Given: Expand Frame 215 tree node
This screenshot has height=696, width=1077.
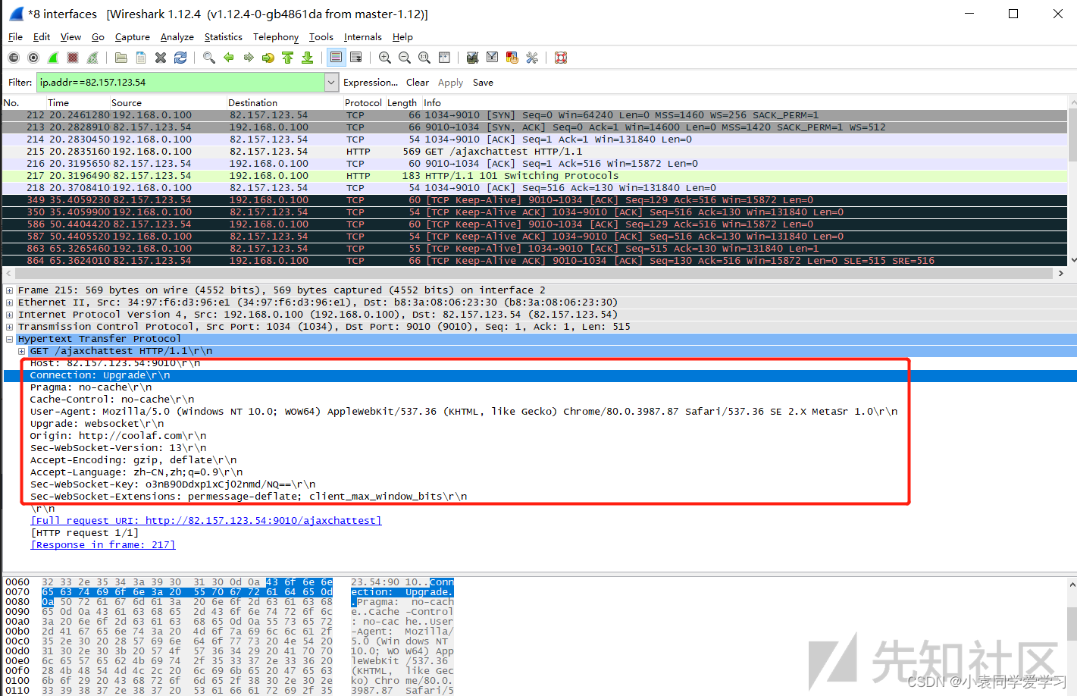Looking at the screenshot, I should pos(9,290).
